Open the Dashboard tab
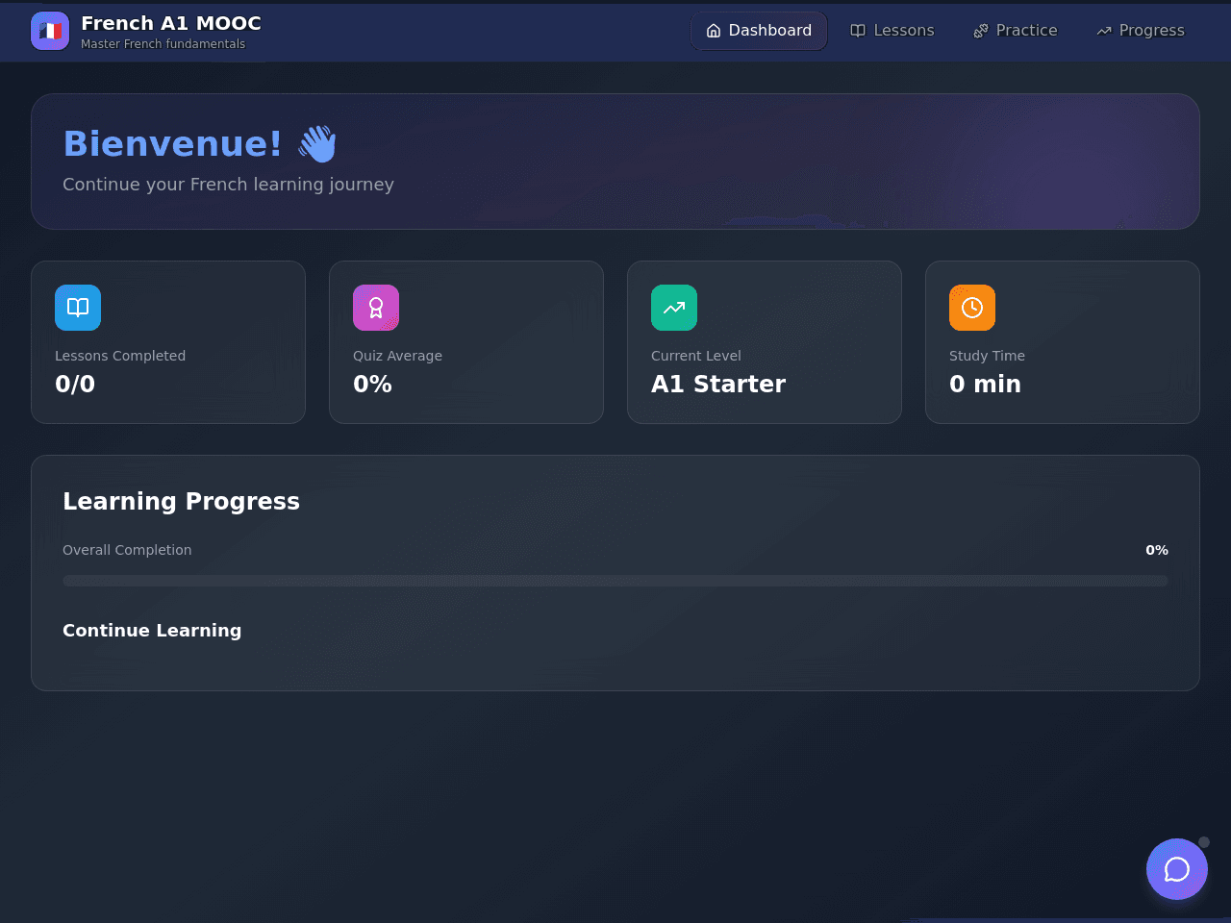The width and height of the screenshot is (1231, 923). (x=759, y=31)
